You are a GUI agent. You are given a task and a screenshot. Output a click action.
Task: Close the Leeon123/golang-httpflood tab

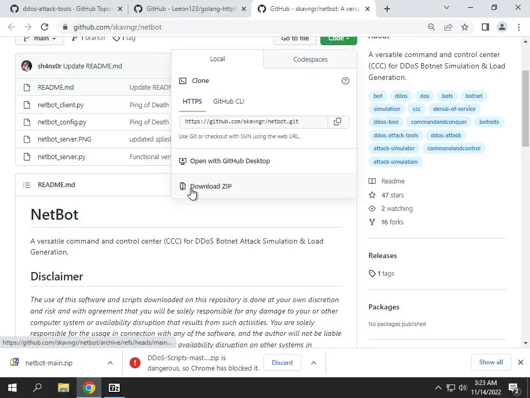[x=244, y=9]
